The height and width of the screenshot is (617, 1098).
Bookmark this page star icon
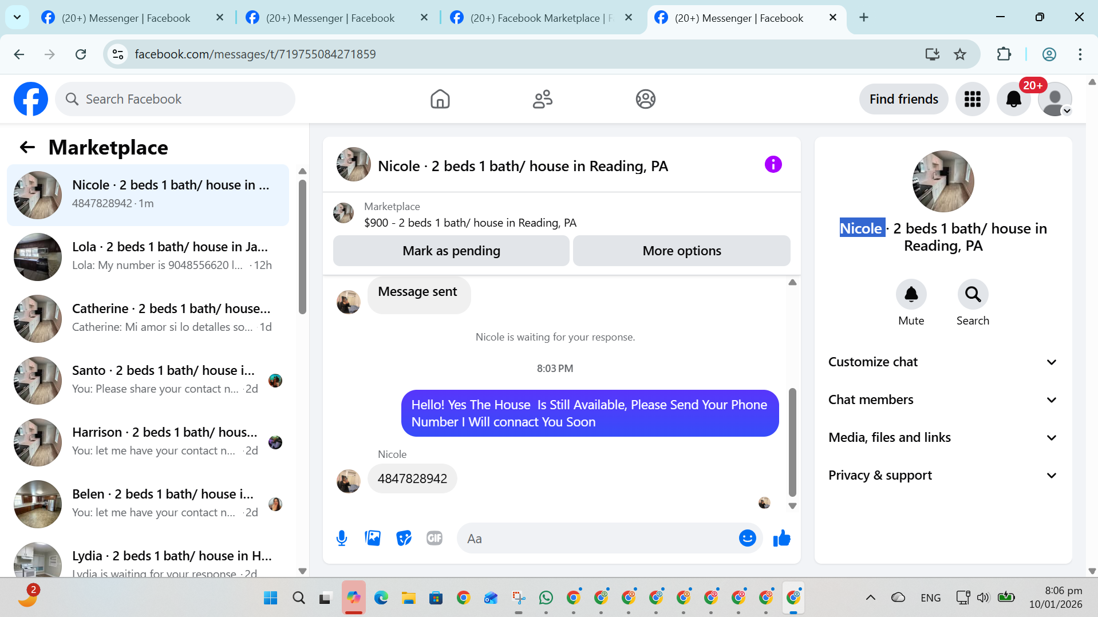click(960, 54)
